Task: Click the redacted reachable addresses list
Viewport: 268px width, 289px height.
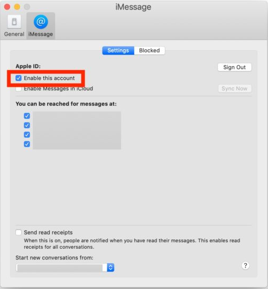Action: (77, 130)
